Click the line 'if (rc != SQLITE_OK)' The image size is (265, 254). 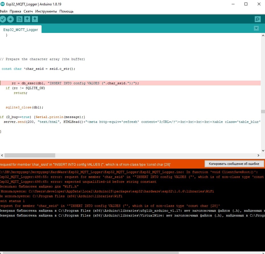click(25, 88)
